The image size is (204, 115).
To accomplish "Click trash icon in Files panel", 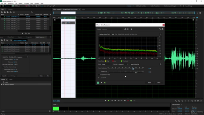I will pos(14,12).
